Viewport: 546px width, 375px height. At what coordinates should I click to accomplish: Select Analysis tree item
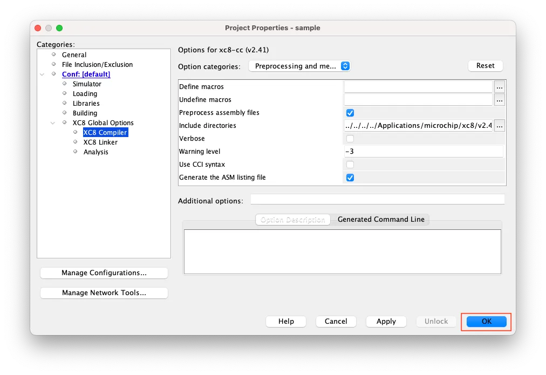pos(95,152)
